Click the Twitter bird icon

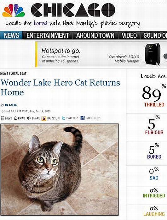coord(64,118)
